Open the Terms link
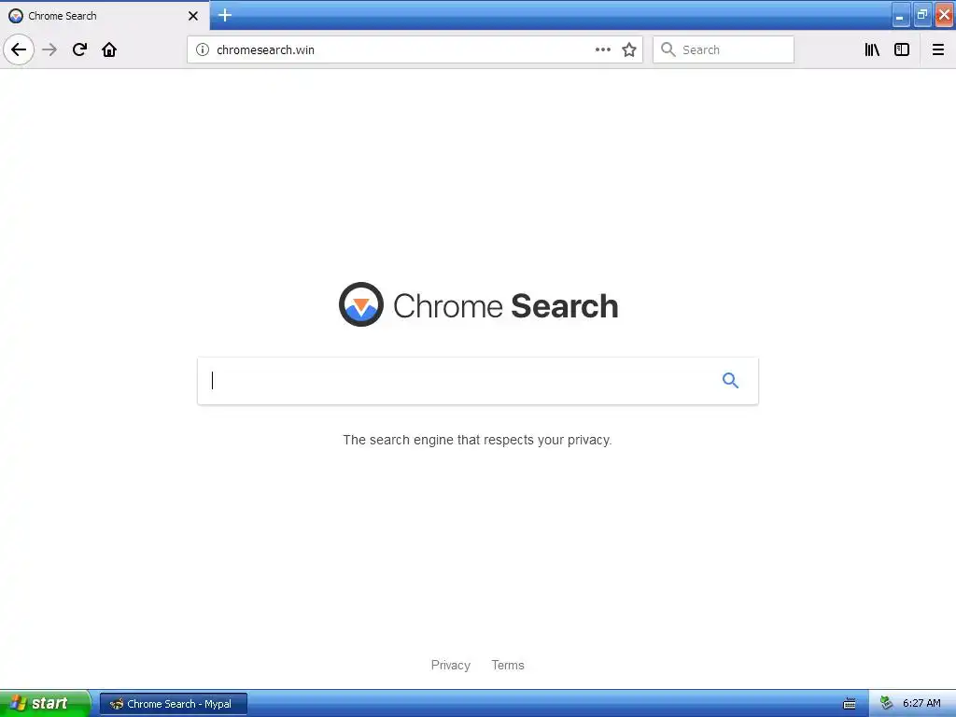This screenshot has width=956, height=717. tap(508, 665)
